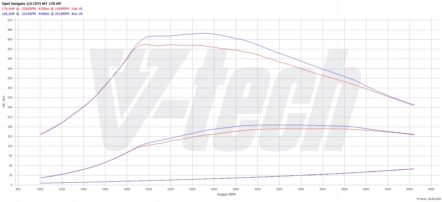The height and width of the screenshot is (202, 442).
Task: Click the y-axis tick label "480"
Action: pos(10,30)
